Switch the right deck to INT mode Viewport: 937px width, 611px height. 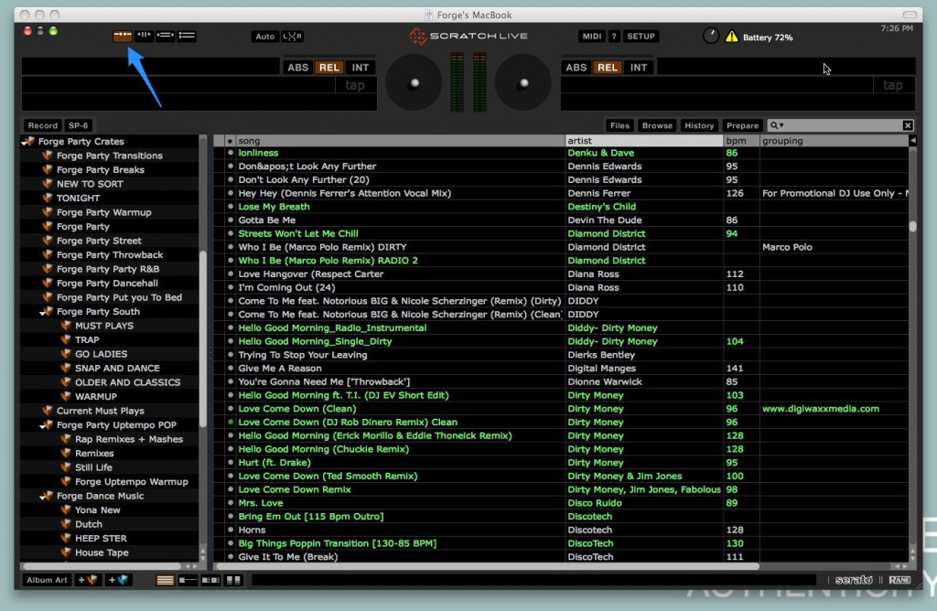coord(638,66)
